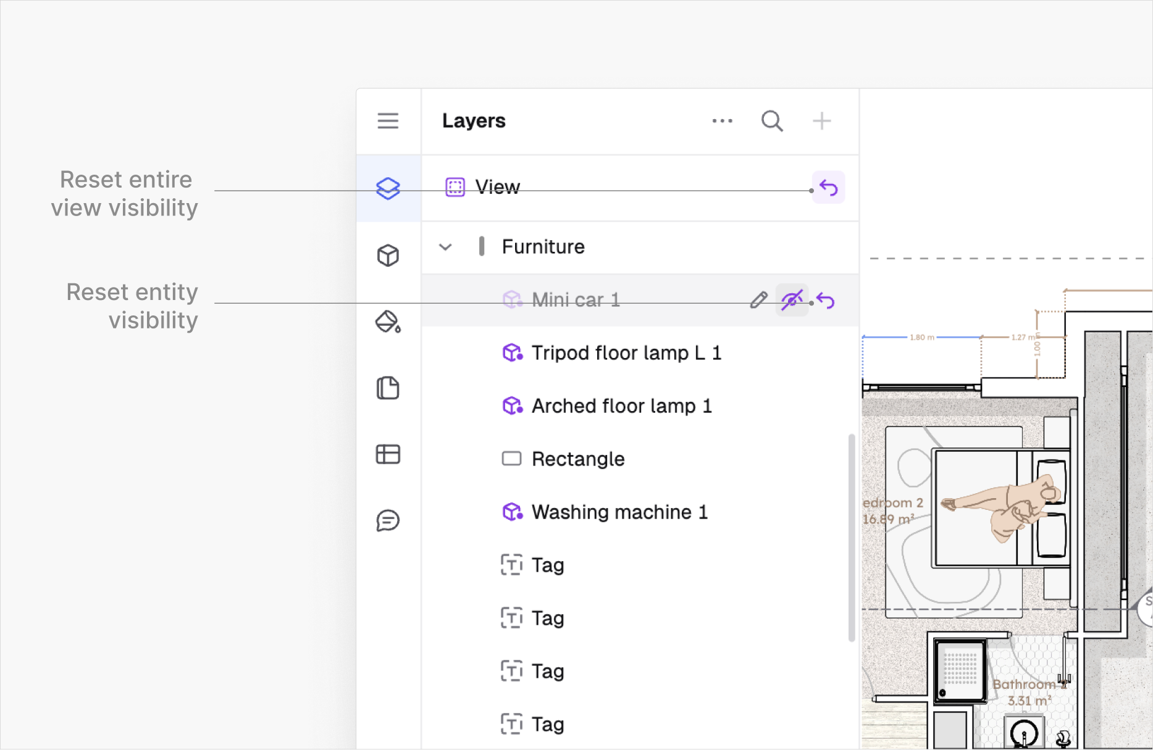Screen dimensions: 1153x750
Task: Click the plus icon to add layer
Action: click(x=821, y=121)
